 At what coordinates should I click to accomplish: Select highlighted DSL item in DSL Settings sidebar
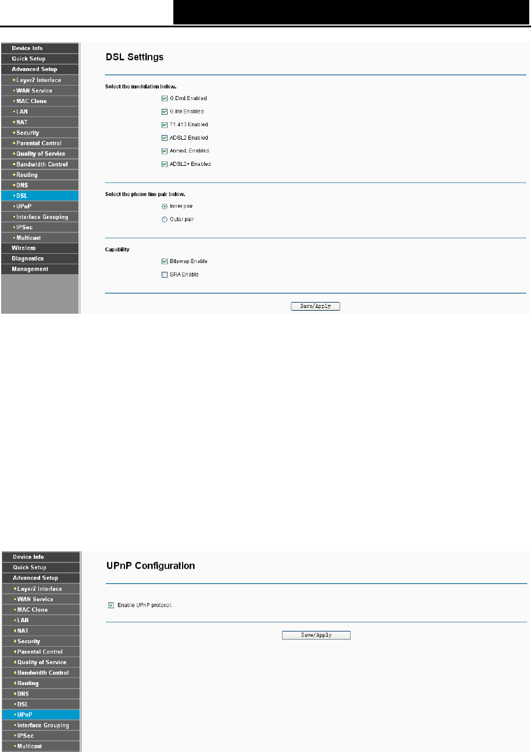pos(40,196)
